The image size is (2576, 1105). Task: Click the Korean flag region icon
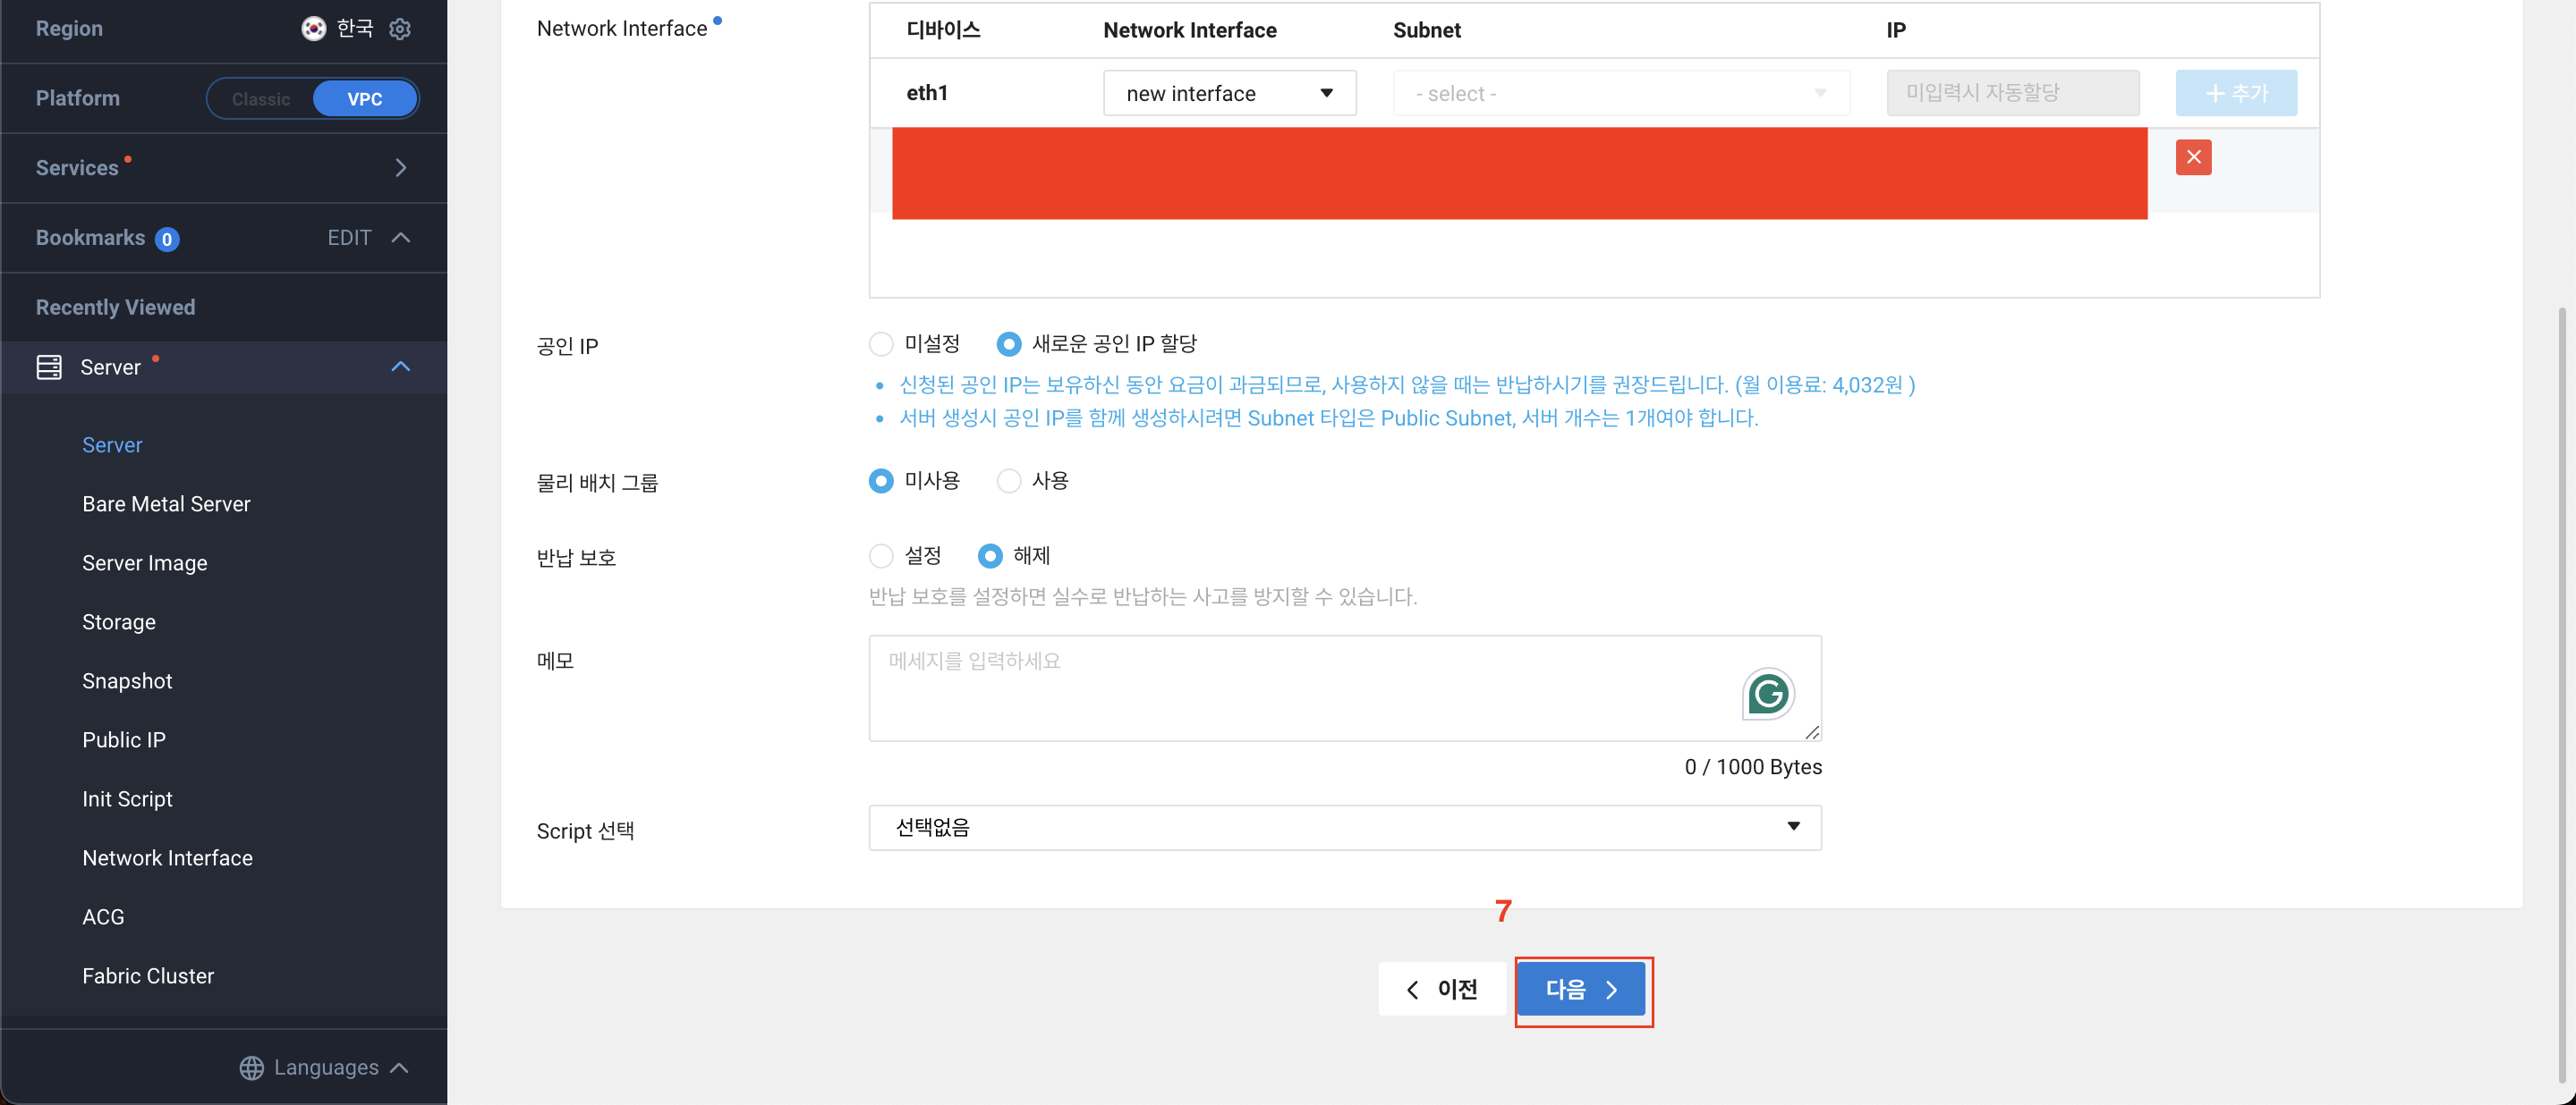[313, 29]
